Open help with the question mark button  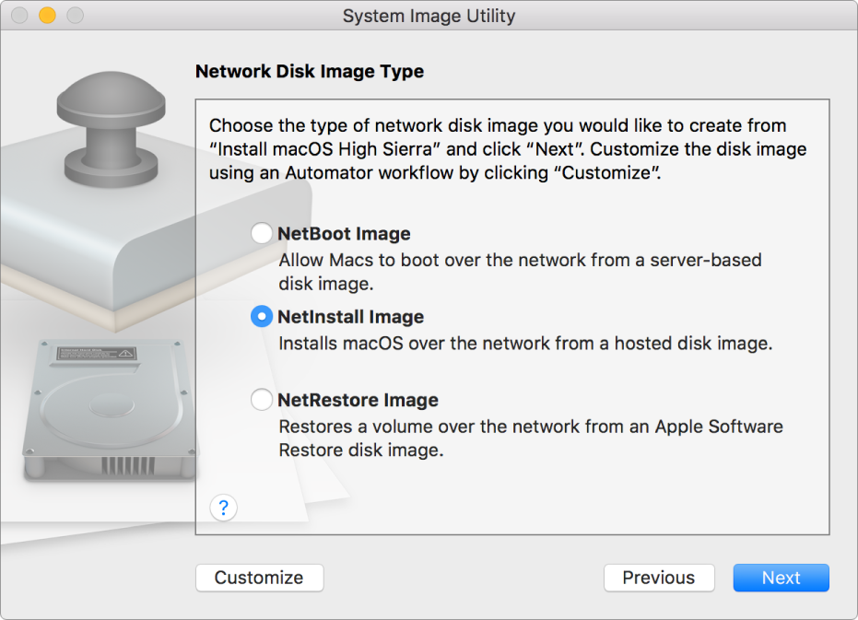[224, 507]
